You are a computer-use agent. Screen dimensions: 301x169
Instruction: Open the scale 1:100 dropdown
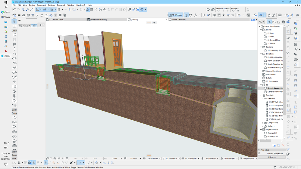click(114, 158)
